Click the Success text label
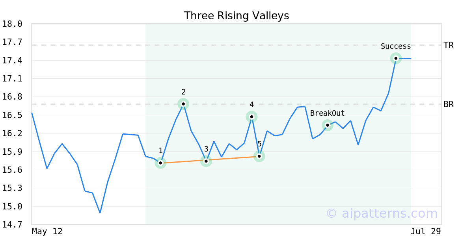473x248 pixels. pyautogui.click(x=396, y=46)
